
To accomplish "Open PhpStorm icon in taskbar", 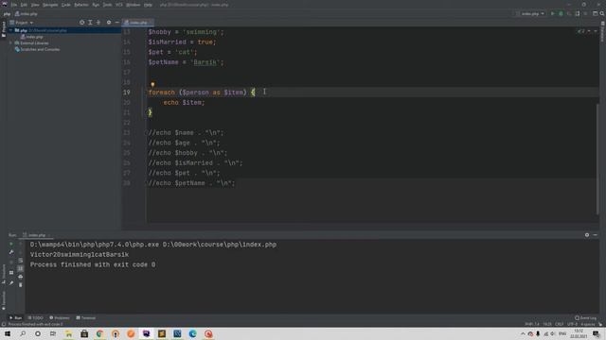I will tap(147, 333).
